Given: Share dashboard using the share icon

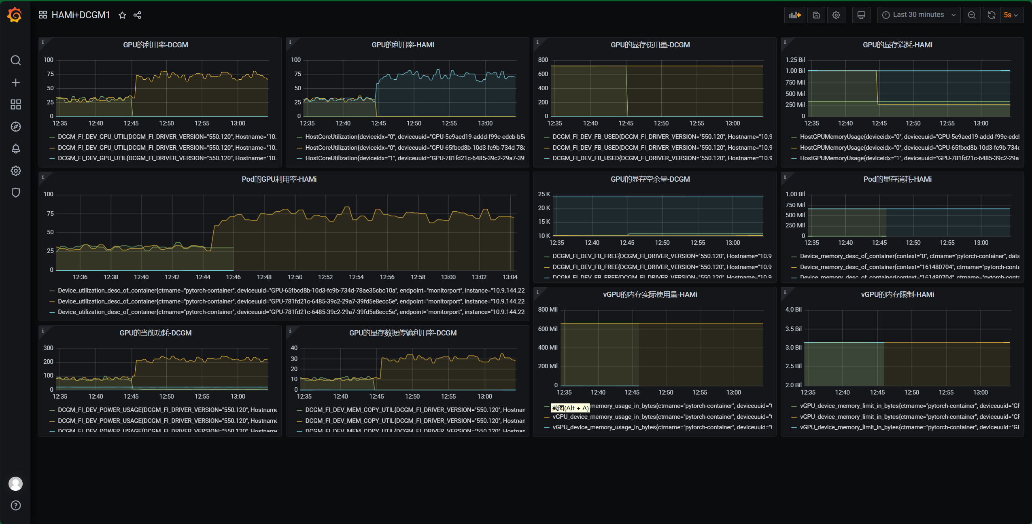Looking at the screenshot, I should (x=137, y=15).
